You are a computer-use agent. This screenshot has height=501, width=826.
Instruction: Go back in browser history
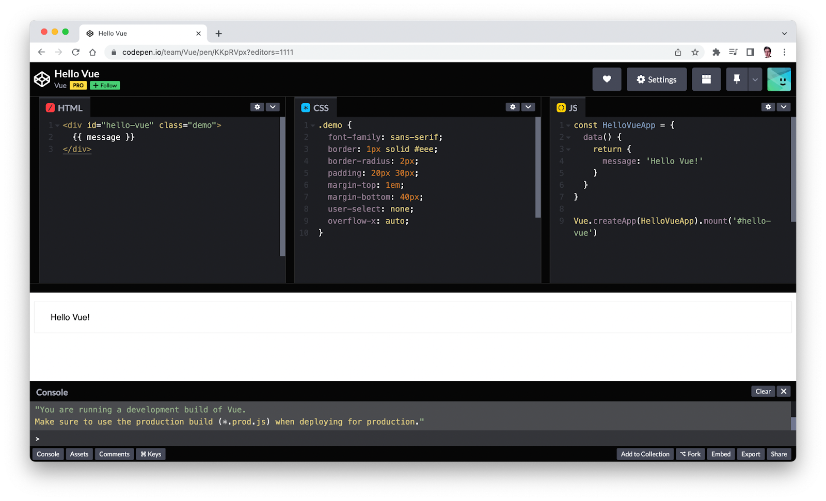[41, 52]
